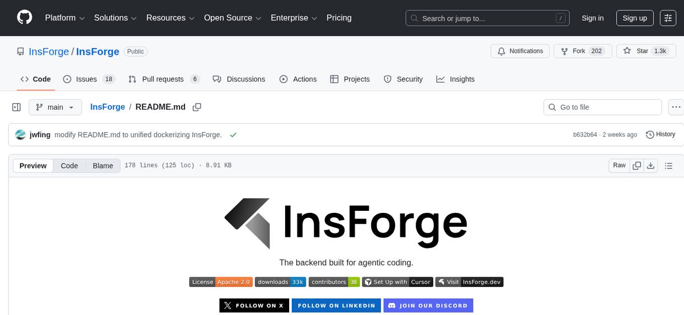Copy the README.md file path
Viewport: 684px width, 315px height.
pos(197,107)
